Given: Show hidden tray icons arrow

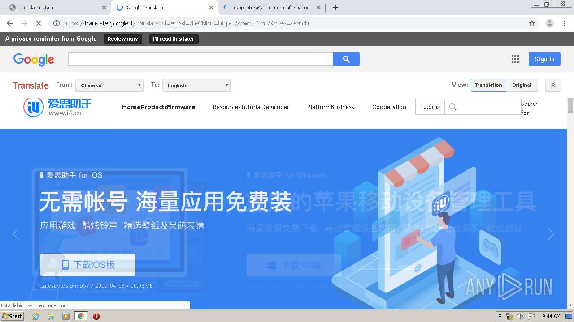Looking at the screenshot, I should (x=500, y=316).
